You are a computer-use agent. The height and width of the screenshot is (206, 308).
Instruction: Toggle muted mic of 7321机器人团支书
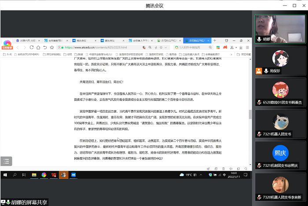pos(259,134)
